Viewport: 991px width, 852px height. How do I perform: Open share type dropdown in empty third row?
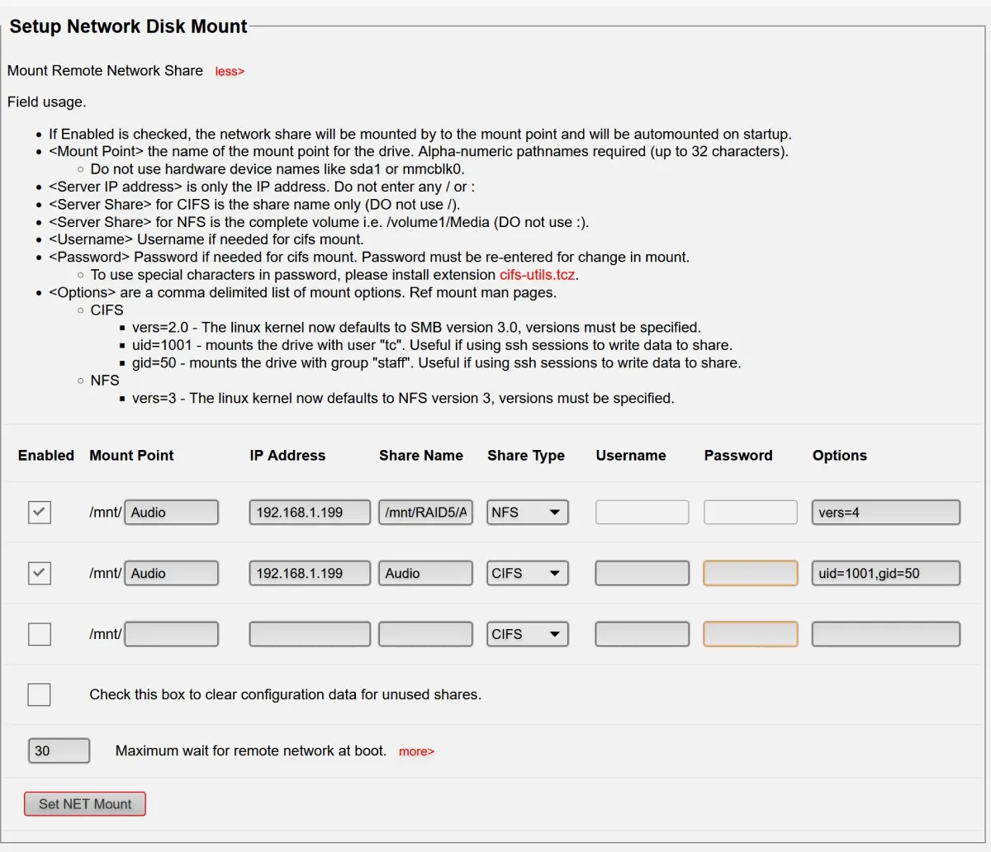click(x=528, y=634)
